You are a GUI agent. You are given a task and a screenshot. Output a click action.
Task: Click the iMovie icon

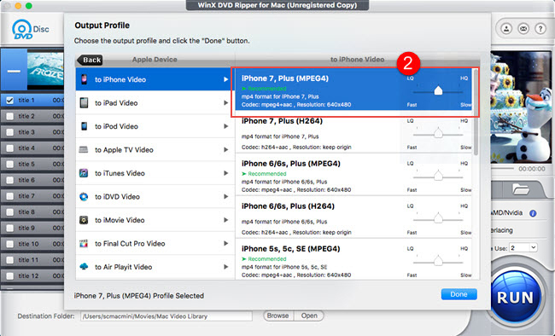coord(84,220)
